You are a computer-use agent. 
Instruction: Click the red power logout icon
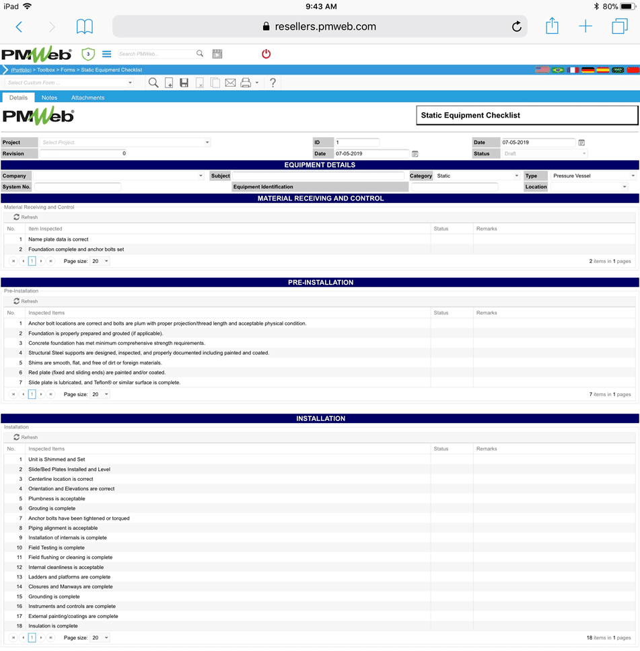tap(266, 54)
